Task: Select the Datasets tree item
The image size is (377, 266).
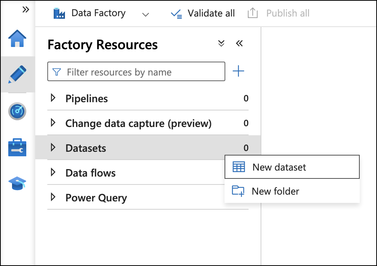Action: 86,148
